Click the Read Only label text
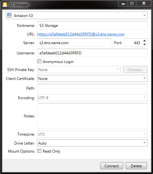Screen dimensions: 153x174 (x=51, y=151)
